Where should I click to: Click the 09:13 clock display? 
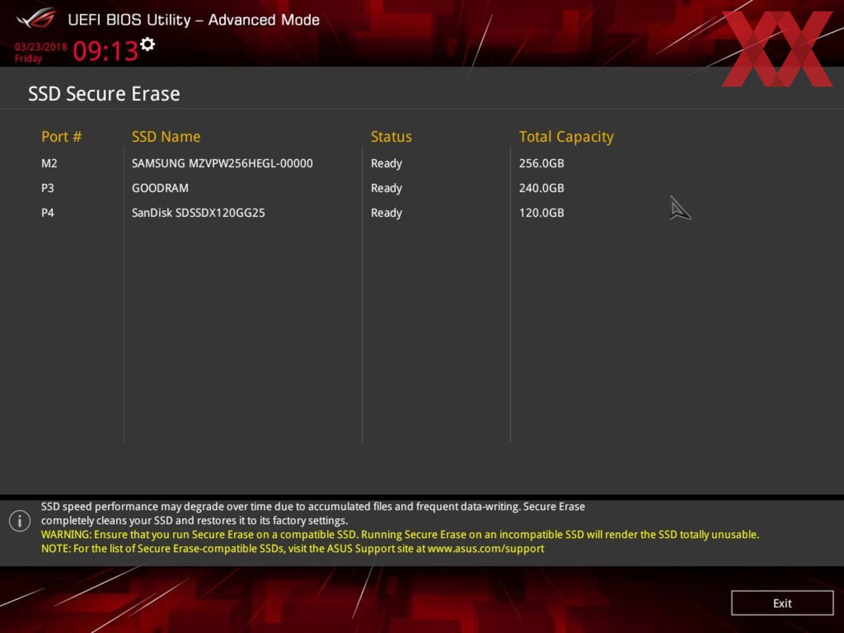(105, 51)
